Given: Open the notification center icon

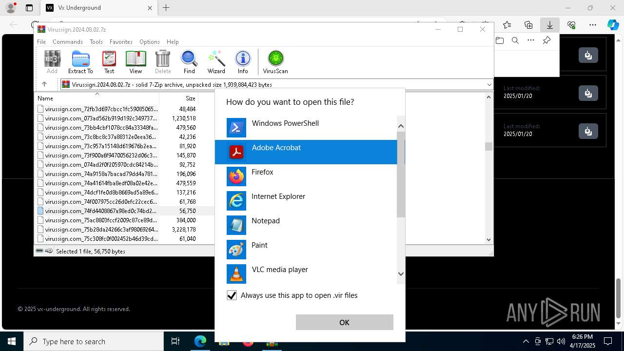Looking at the screenshot, I should point(608,341).
